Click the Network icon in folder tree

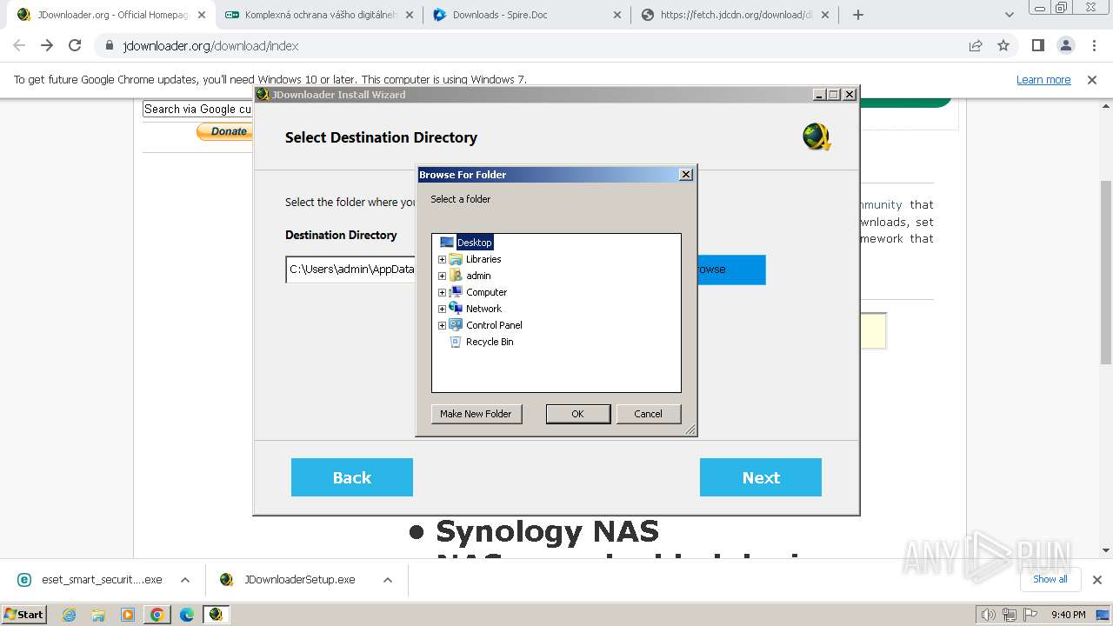(x=456, y=309)
